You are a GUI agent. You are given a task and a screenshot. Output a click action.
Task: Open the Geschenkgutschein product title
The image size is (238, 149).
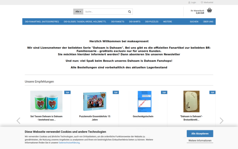coord(143,116)
